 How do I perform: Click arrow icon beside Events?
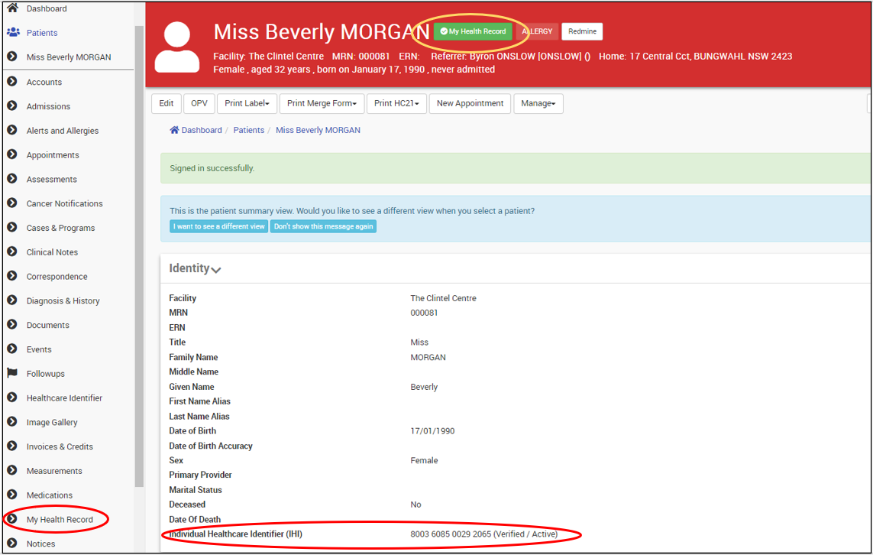click(x=12, y=349)
